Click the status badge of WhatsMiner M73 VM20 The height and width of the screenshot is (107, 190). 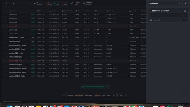coord(33,38)
